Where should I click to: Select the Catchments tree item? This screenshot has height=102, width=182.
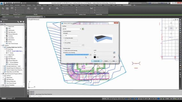tap(11, 30)
